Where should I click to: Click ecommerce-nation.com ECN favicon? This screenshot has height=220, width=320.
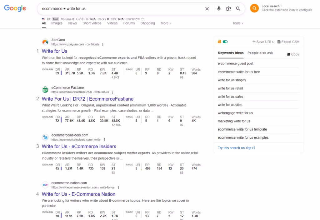coord(45,185)
